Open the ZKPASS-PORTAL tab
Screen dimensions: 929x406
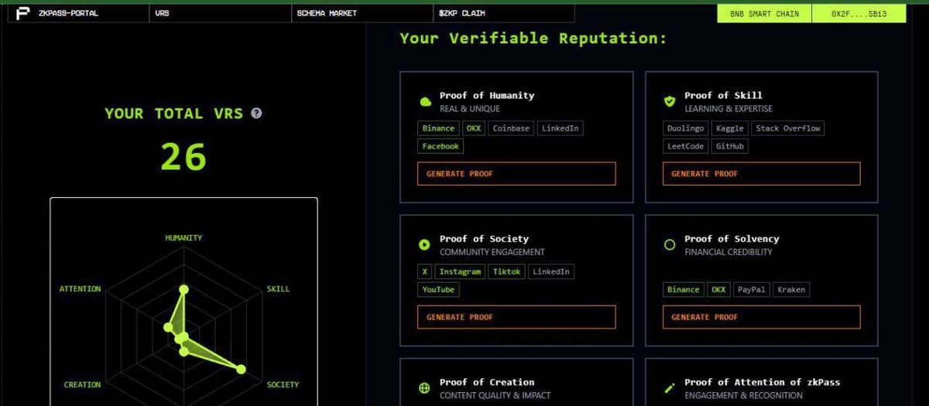click(x=77, y=13)
